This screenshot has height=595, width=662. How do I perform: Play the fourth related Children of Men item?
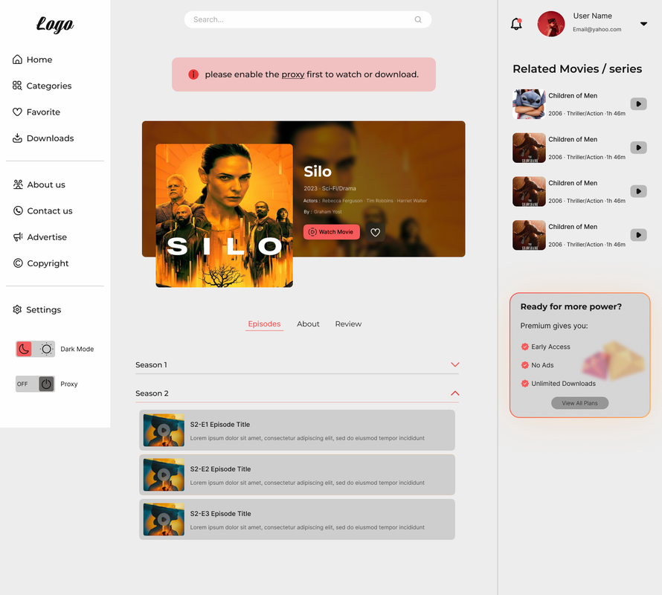coord(638,235)
